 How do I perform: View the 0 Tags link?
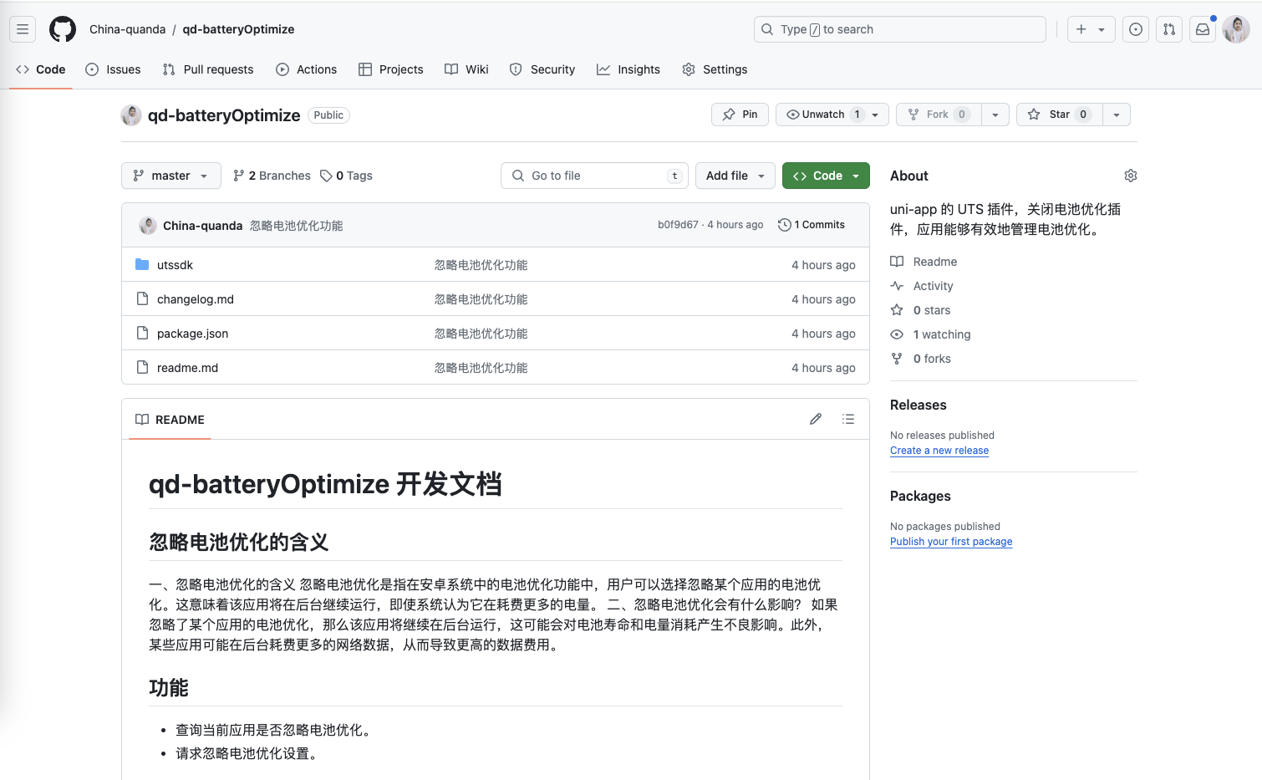pos(346,176)
